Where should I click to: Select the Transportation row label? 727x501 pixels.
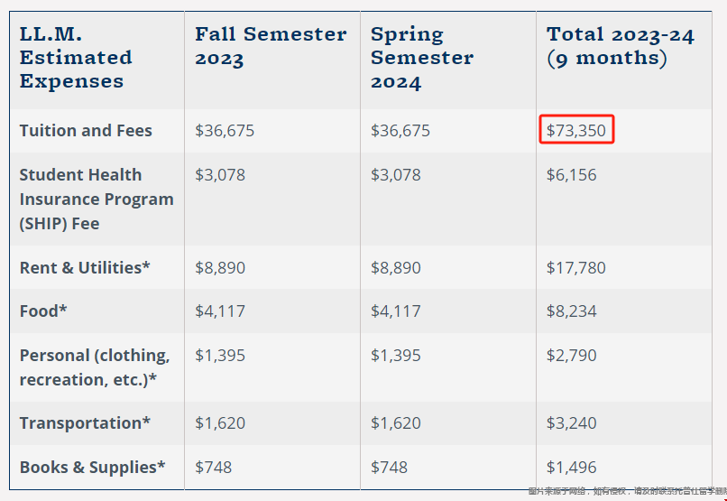85,423
